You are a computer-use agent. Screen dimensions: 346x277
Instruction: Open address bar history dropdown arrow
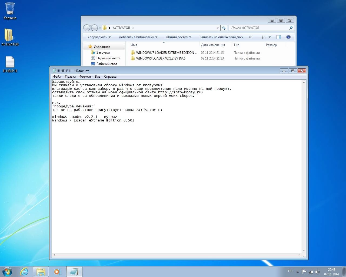tap(218, 28)
